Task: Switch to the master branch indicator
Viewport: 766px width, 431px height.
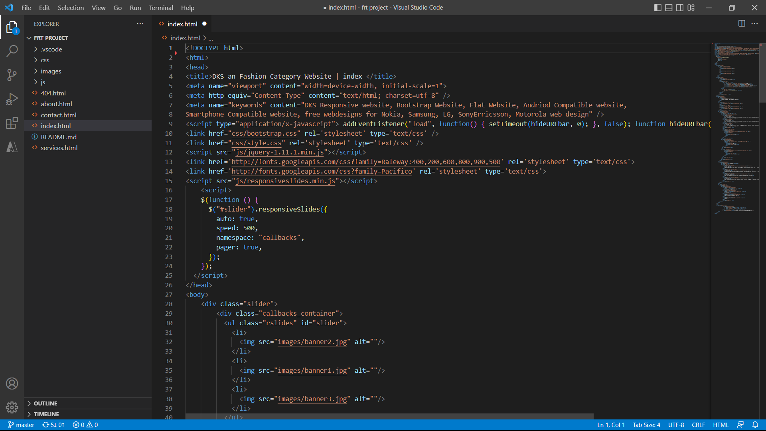Action: (x=21, y=425)
